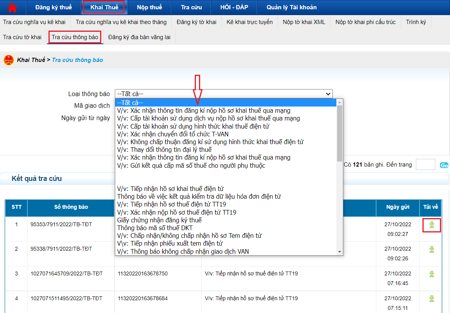Click the emblem icon beside Khai Thuế breadcrumb

pos(9,60)
